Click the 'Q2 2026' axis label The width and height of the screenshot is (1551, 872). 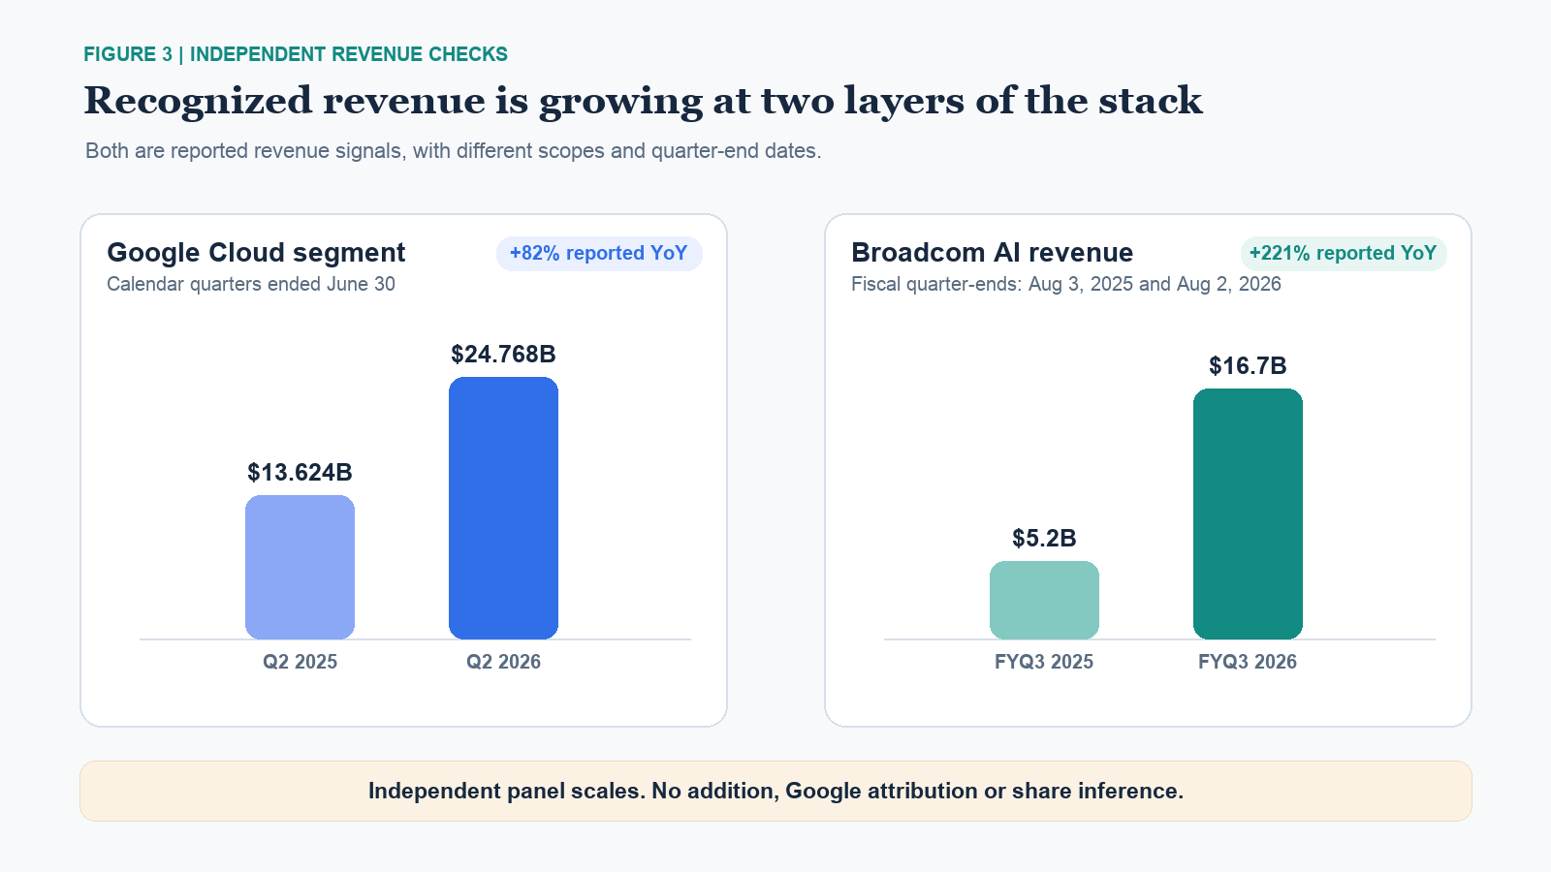pyautogui.click(x=503, y=662)
